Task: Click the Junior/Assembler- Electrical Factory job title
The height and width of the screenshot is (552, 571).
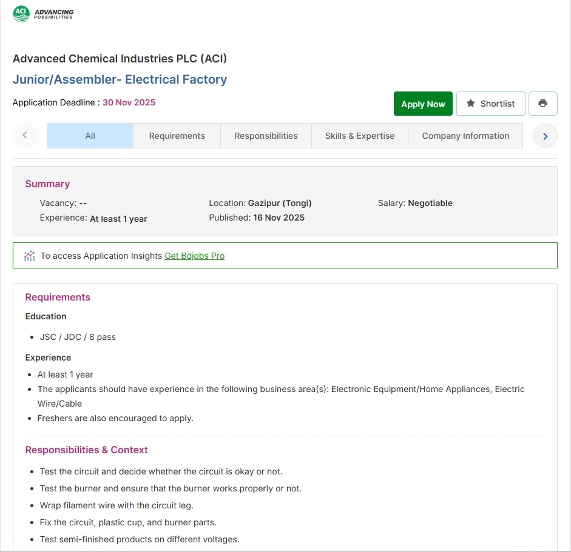Action: 120,79
